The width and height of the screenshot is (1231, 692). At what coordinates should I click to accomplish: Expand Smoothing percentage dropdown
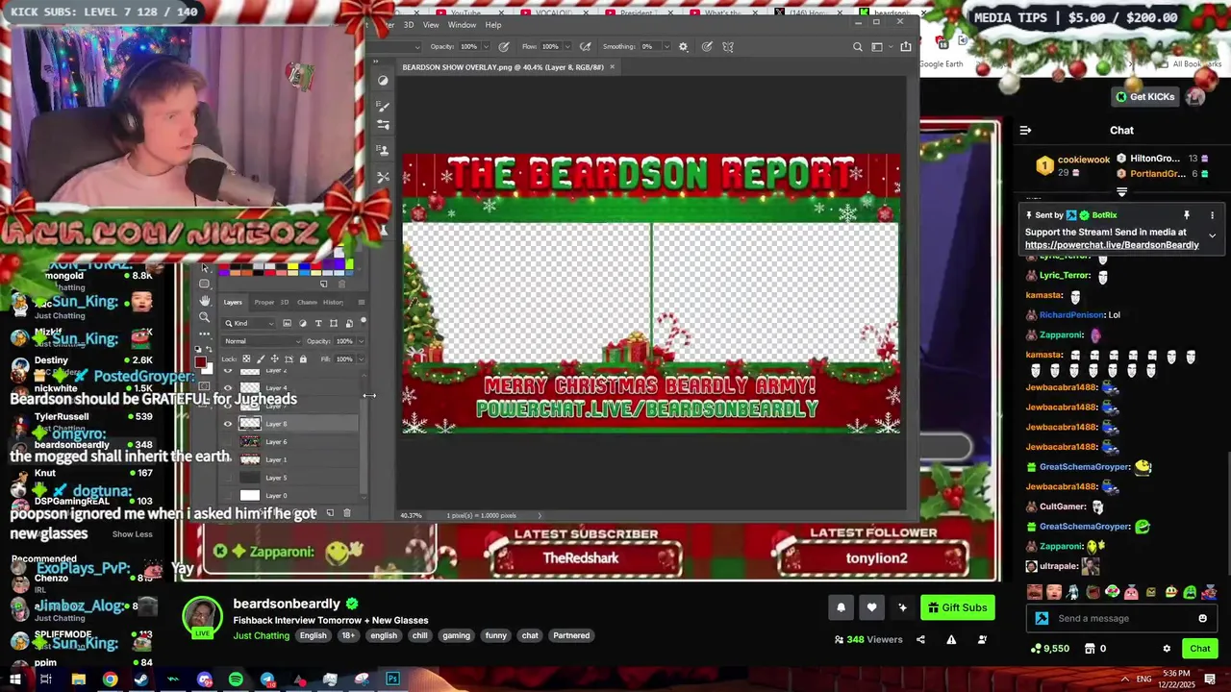(666, 46)
